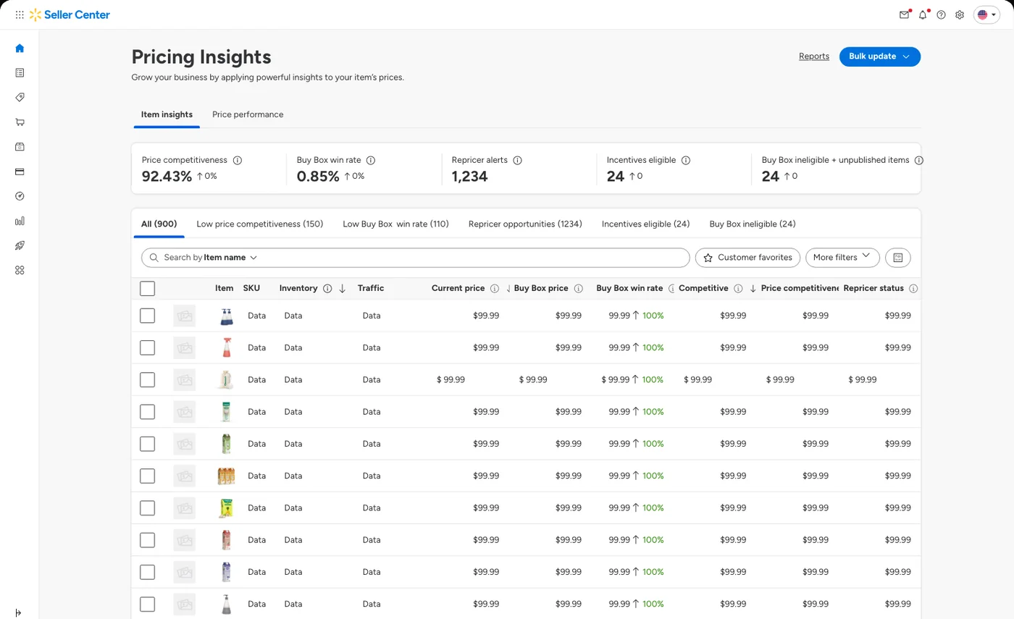This screenshot has height=619, width=1014.
Task: Switch to the Price performance tab
Action: pyautogui.click(x=248, y=114)
